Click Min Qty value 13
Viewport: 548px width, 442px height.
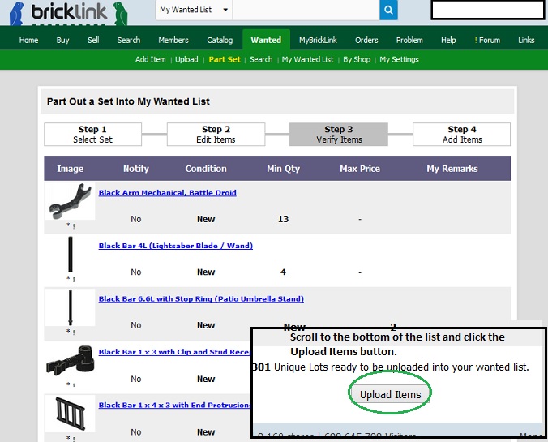click(284, 219)
